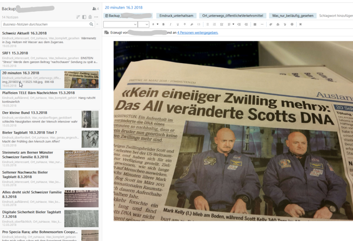Open the Steinmetz am Berner Münster note
This screenshot has width=353, height=241.
point(50,159)
